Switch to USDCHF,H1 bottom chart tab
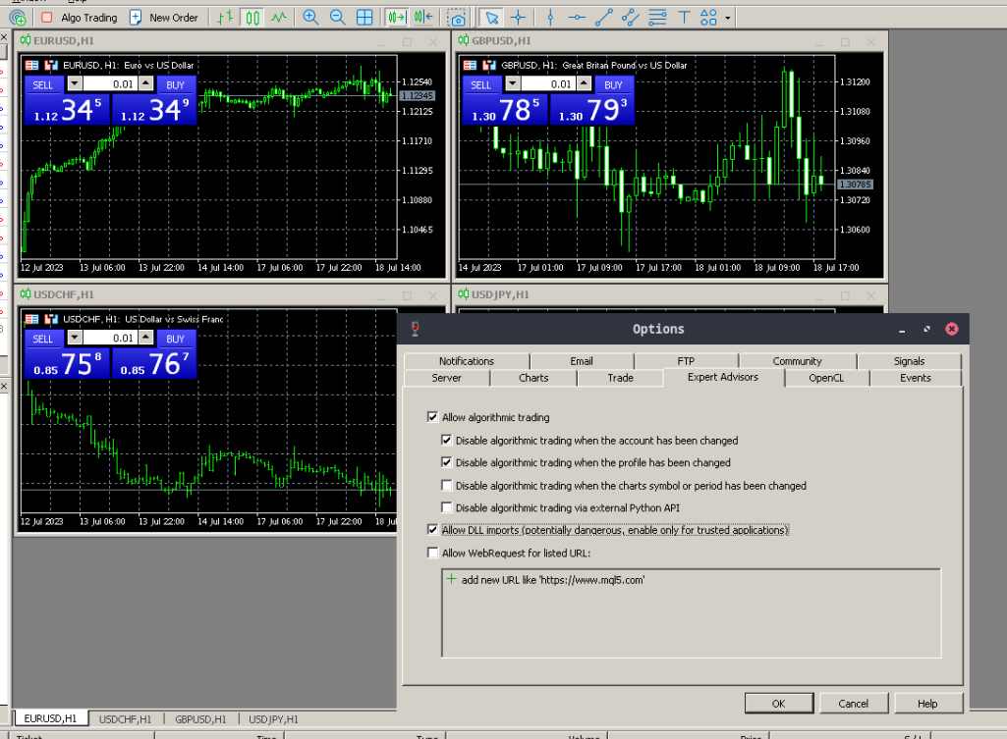 (125, 719)
